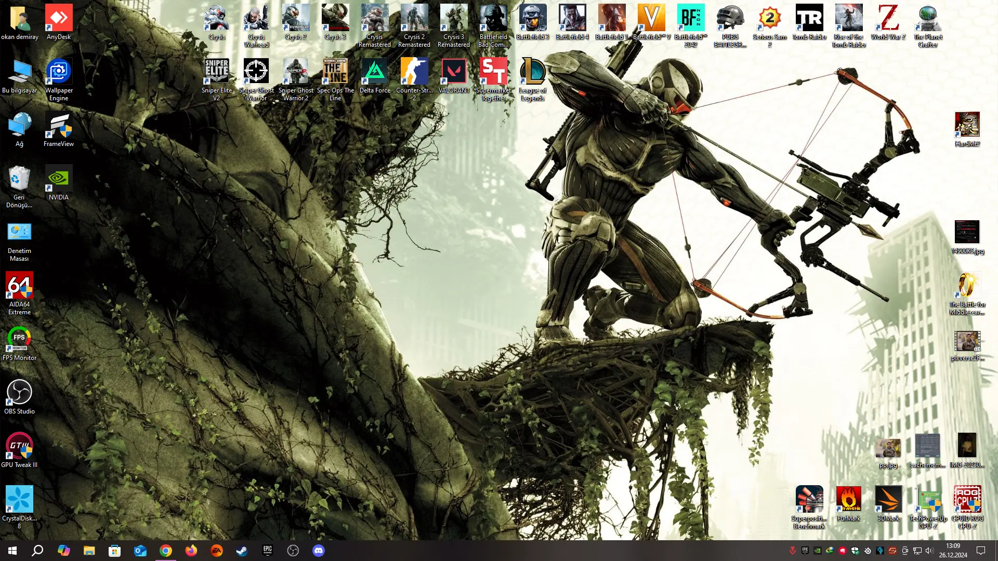Open the okan demiray user folder
998x561 pixels.
[19, 22]
